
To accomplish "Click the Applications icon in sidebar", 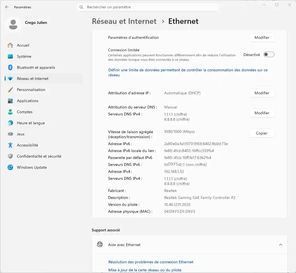I will tap(10, 101).
